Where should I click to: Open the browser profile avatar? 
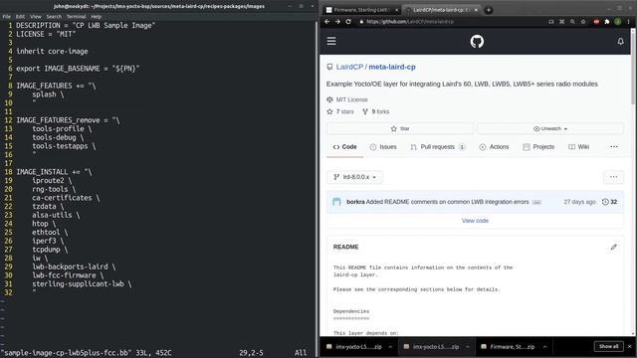[x=617, y=22]
